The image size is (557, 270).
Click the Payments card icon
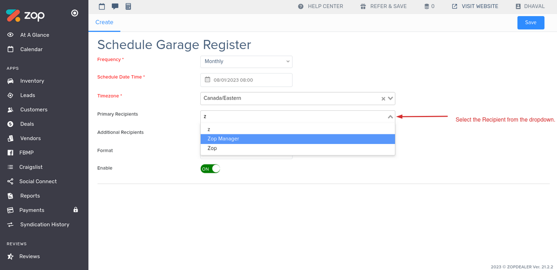[x=11, y=210]
